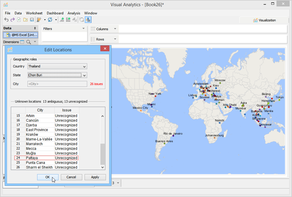Open the sheet tab dropdown arrow beside 3
The height and width of the screenshot is (197, 292).
pyautogui.click(x=118, y=183)
